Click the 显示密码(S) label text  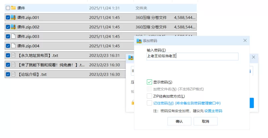click(163, 82)
